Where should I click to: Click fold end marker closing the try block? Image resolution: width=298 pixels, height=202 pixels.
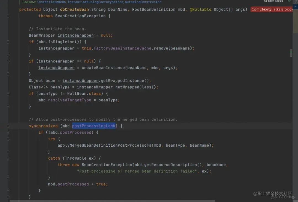point(8,152)
